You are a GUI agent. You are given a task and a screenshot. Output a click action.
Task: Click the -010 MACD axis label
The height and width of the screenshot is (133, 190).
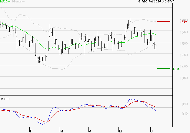(x=184, y=114)
